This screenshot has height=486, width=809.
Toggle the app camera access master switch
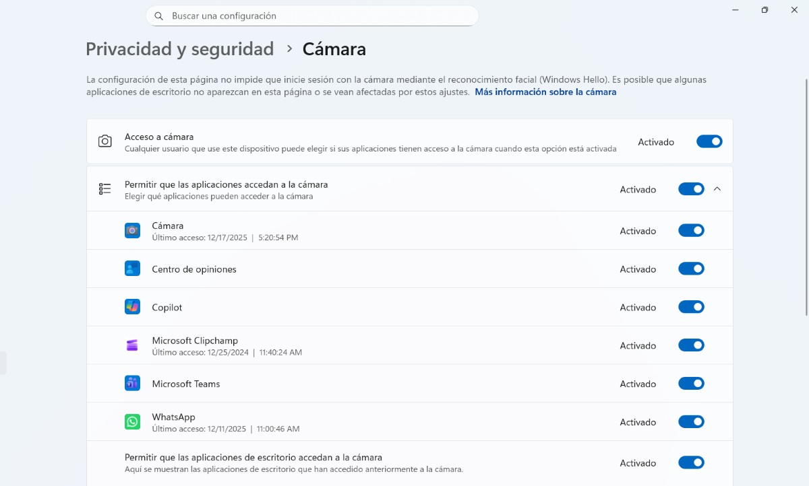click(x=691, y=189)
